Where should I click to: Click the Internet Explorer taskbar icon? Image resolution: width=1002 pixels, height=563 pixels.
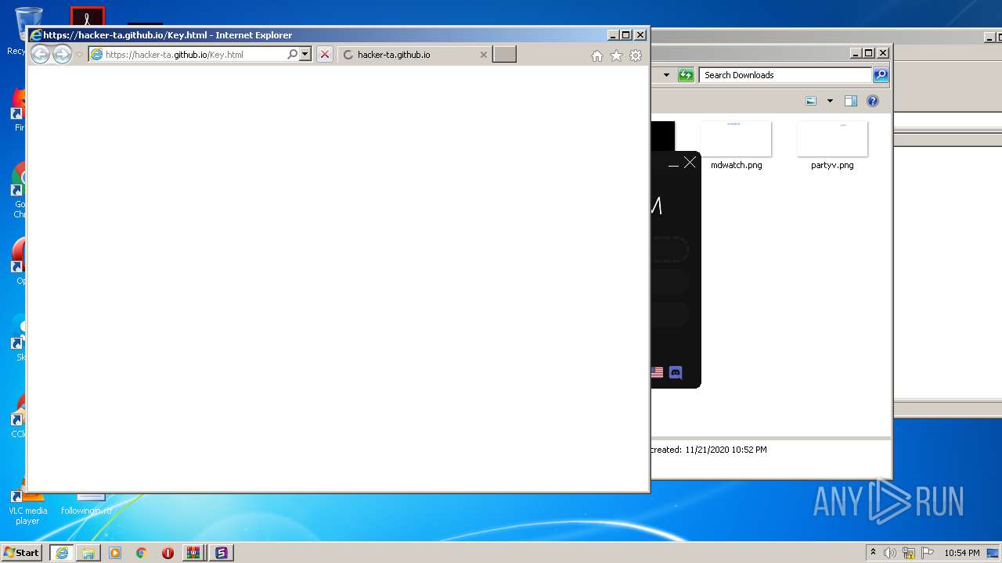pos(62,553)
